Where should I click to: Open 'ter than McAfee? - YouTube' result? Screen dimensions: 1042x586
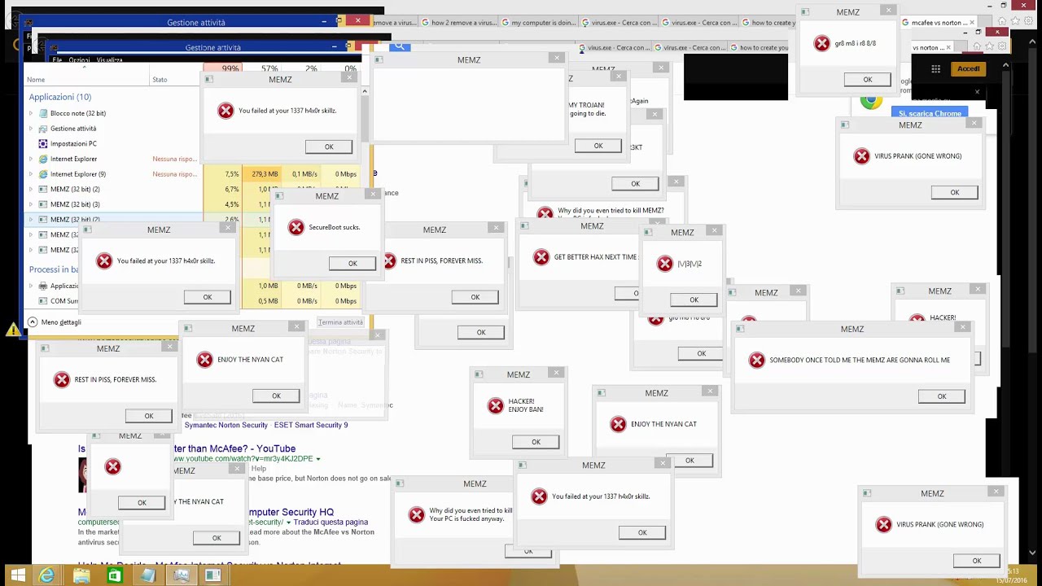(x=234, y=448)
